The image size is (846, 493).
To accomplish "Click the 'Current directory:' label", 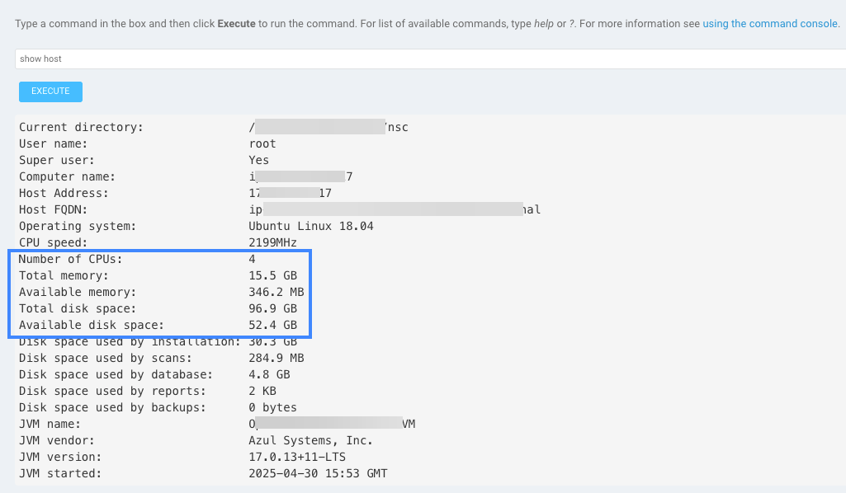I will coord(81,127).
